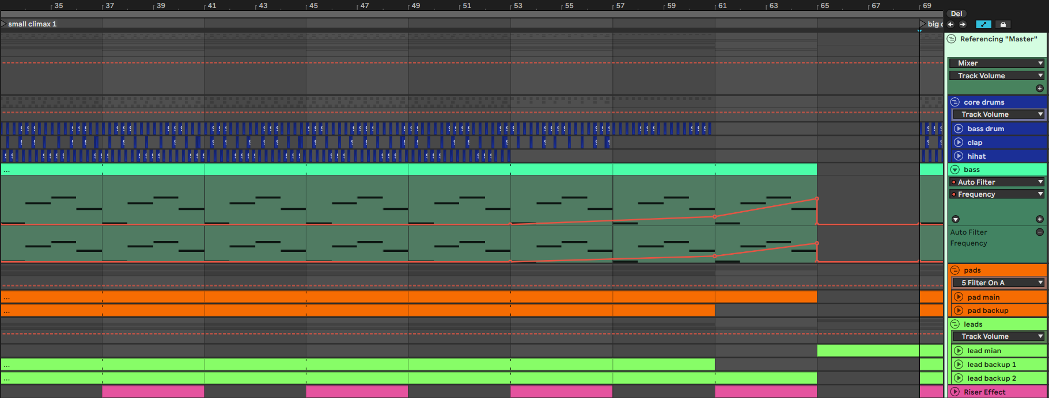The image size is (1049, 398).
Task: Click the Del button
Action: [956, 14]
